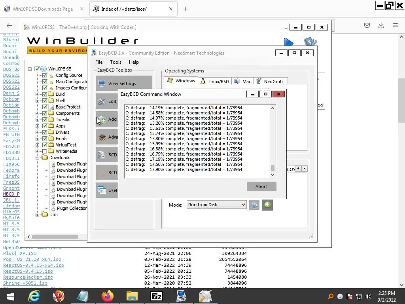The image size is (405, 304).
Task: Open the Shrine-v5051.iso link
Action: (25, 283)
